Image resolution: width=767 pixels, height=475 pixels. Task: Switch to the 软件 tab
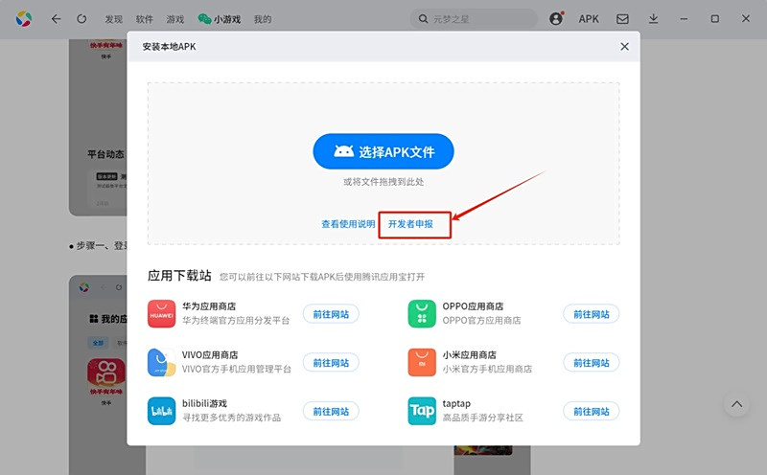click(145, 19)
